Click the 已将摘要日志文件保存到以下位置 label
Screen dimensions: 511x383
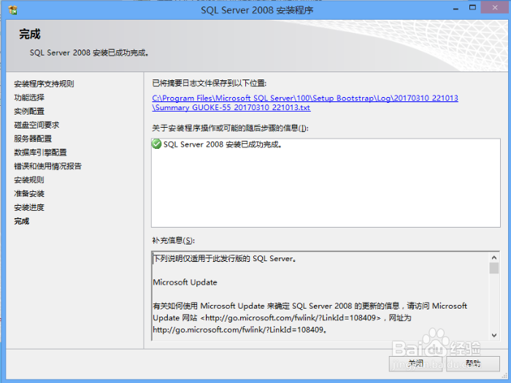210,83
